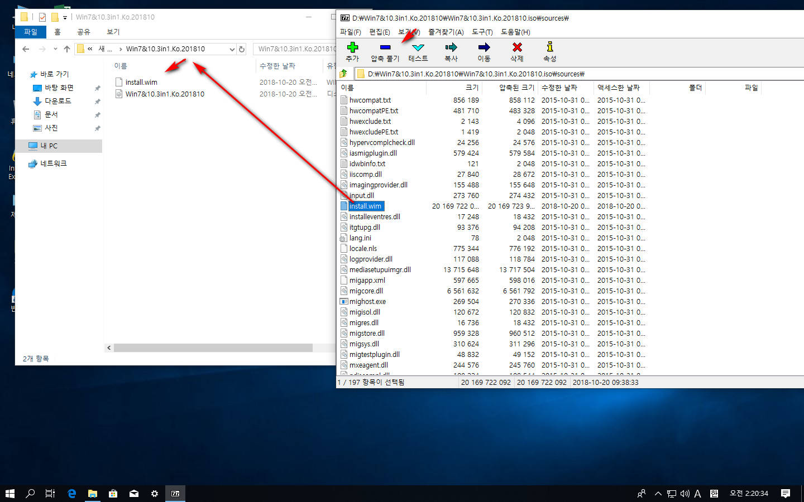The width and height of the screenshot is (804, 502).
Task: Select migapp.xml in 7-Zip list
Action: (x=367, y=281)
